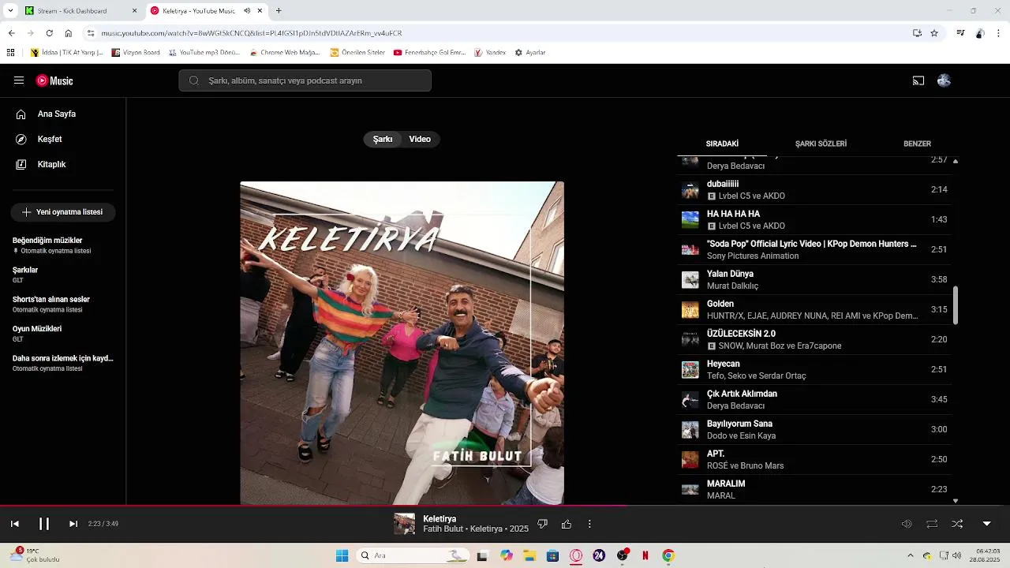1010x568 pixels.
Task: Play Çık Artık Aklımdan from queue
Action: coord(814,400)
